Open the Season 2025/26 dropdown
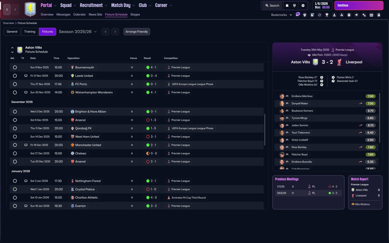 pyautogui.click(x=78, y=32)
